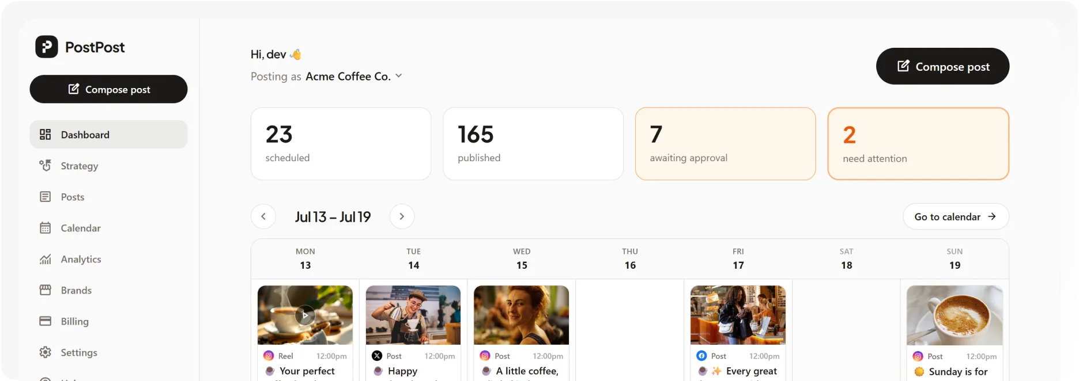Click the Posts list icon

pyautogui.click(x=45, y=197)
